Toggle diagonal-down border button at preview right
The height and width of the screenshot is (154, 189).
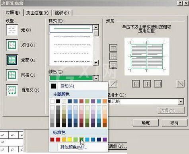click(x=181, y=84)
